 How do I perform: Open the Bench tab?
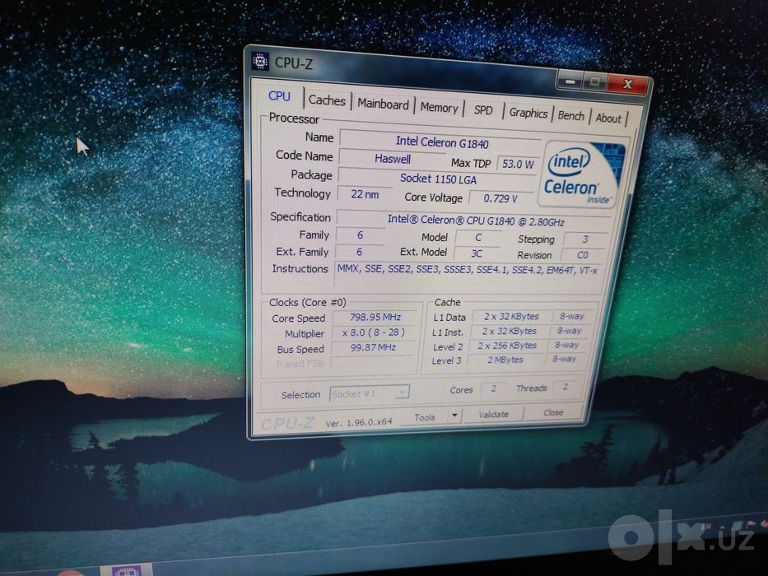(571, 116)
